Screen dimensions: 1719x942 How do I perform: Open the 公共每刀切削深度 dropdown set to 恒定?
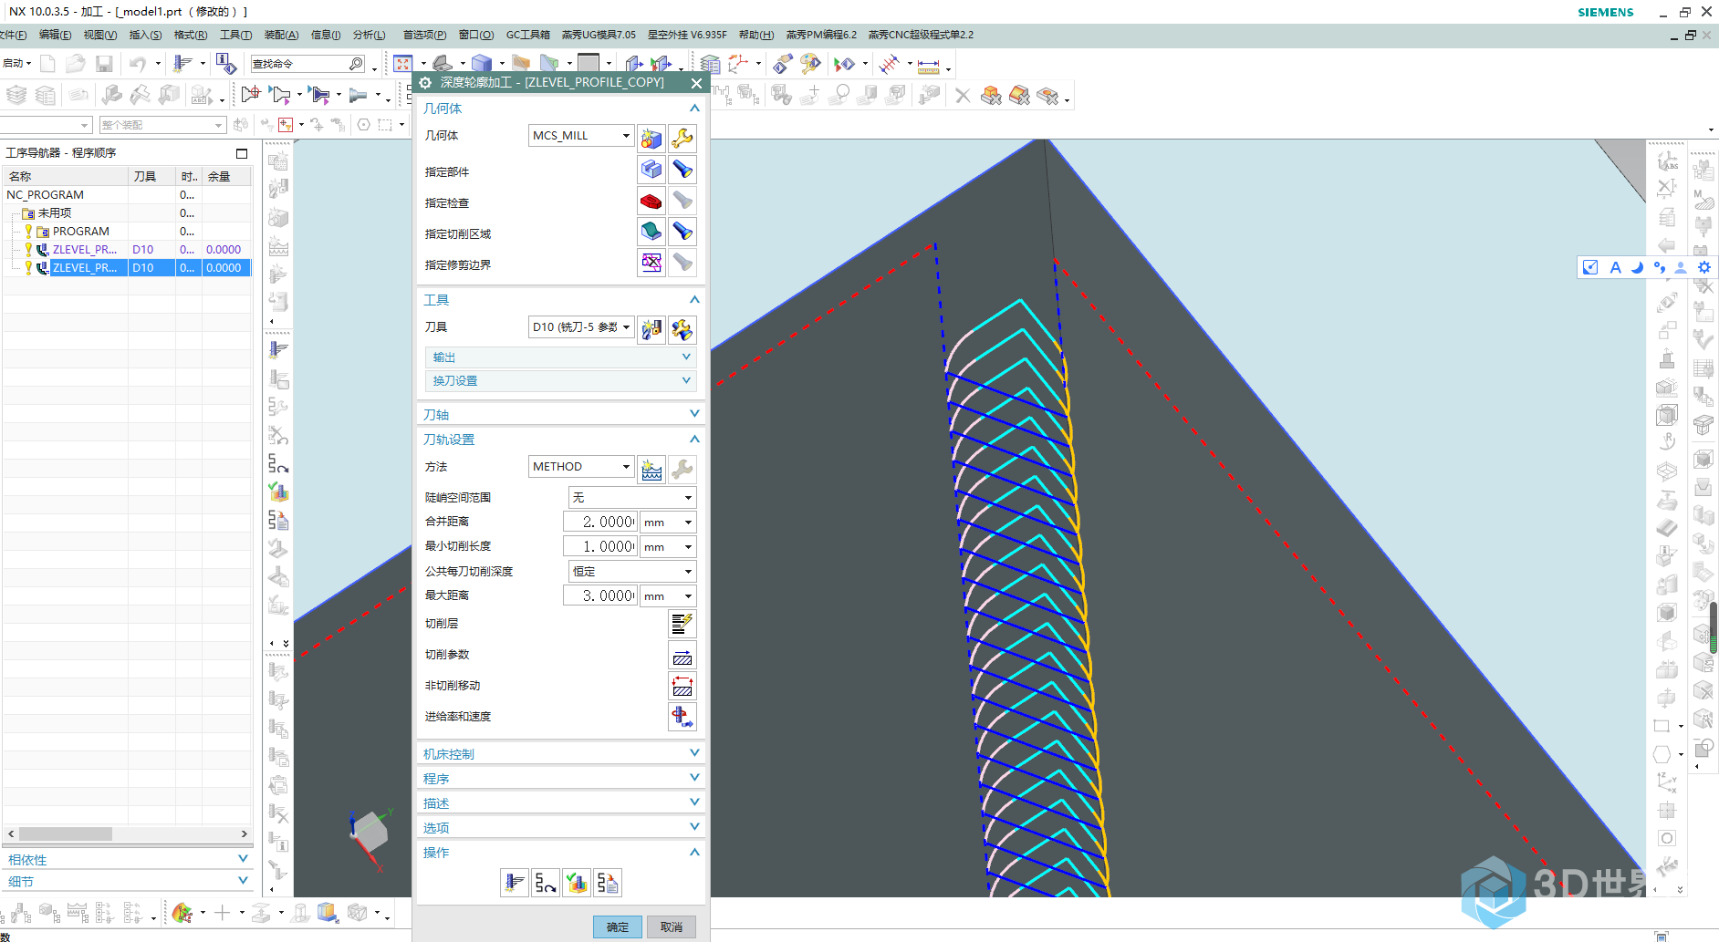click(632, 572)
